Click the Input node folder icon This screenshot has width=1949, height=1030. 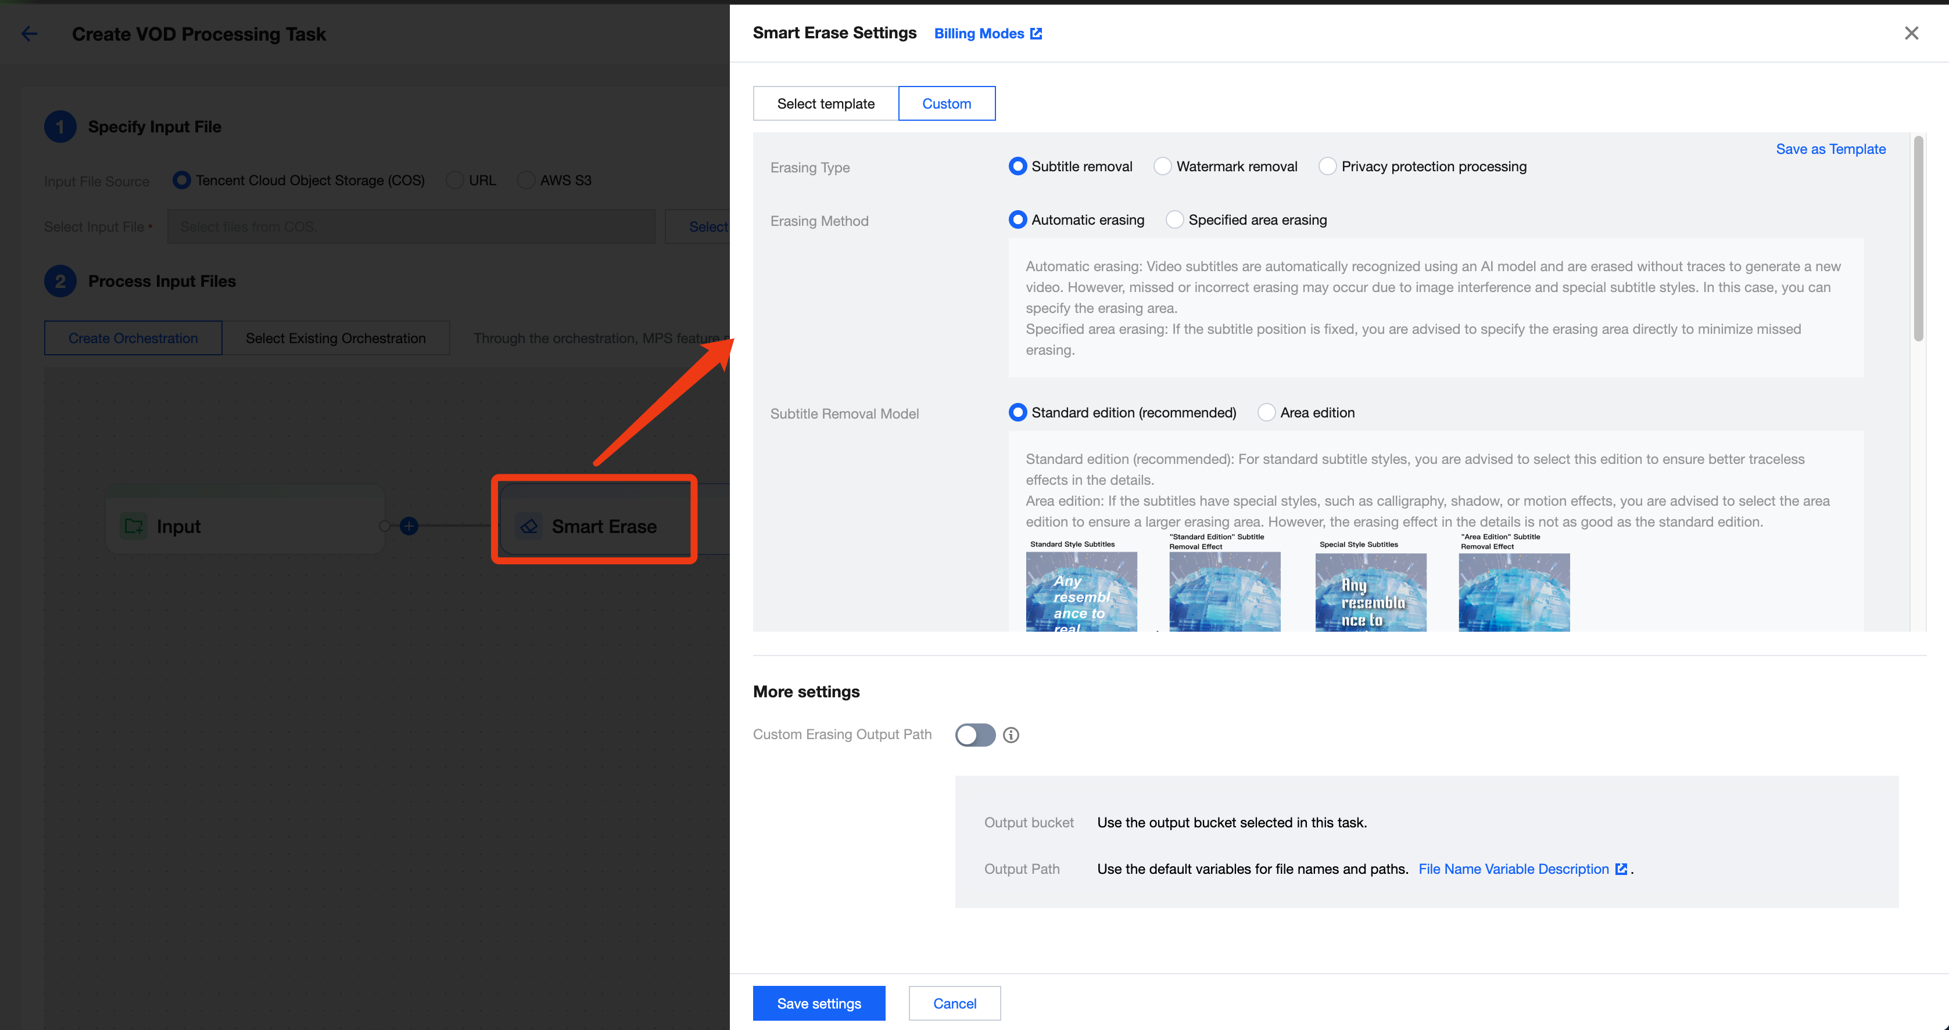point(134,527)
